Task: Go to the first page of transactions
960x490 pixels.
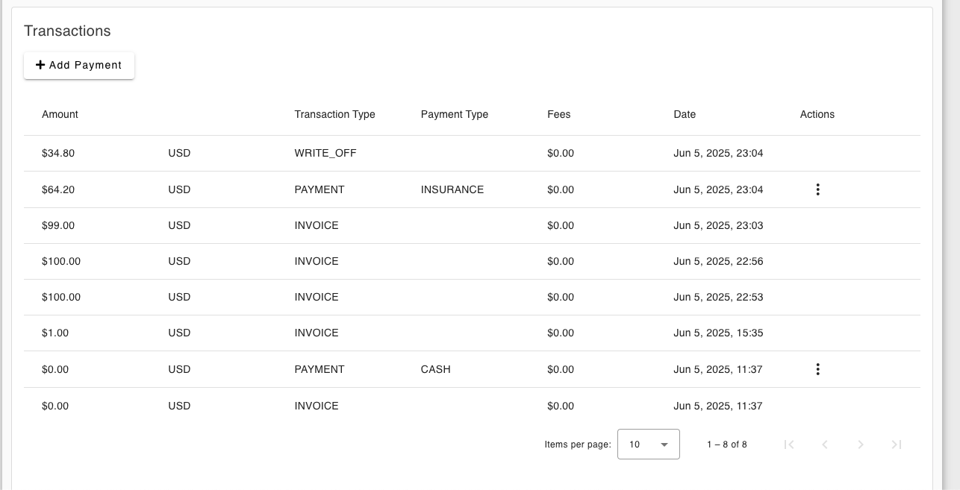Action: click(x=789, y=444)
